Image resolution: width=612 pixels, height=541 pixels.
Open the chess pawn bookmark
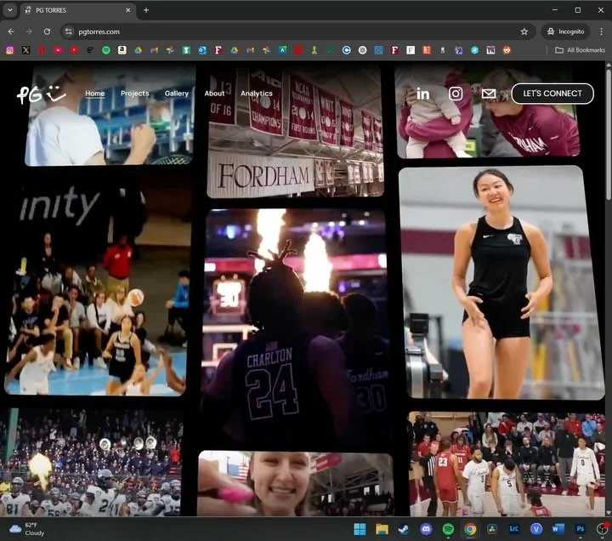click(x=314, y=50)
